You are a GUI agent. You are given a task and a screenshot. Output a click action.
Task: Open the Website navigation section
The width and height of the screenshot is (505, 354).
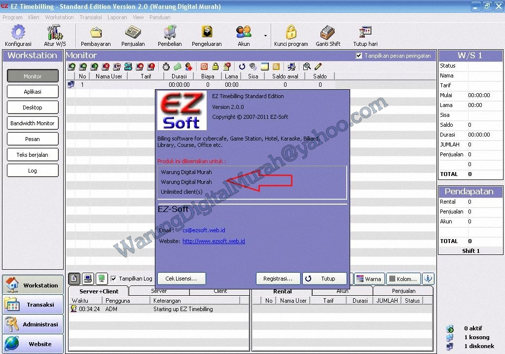[33, 344]
